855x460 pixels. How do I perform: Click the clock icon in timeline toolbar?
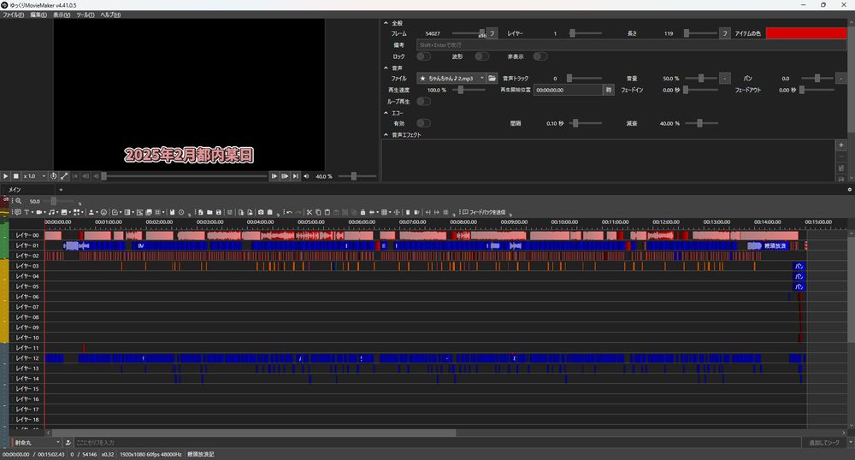tap(181, 212)
